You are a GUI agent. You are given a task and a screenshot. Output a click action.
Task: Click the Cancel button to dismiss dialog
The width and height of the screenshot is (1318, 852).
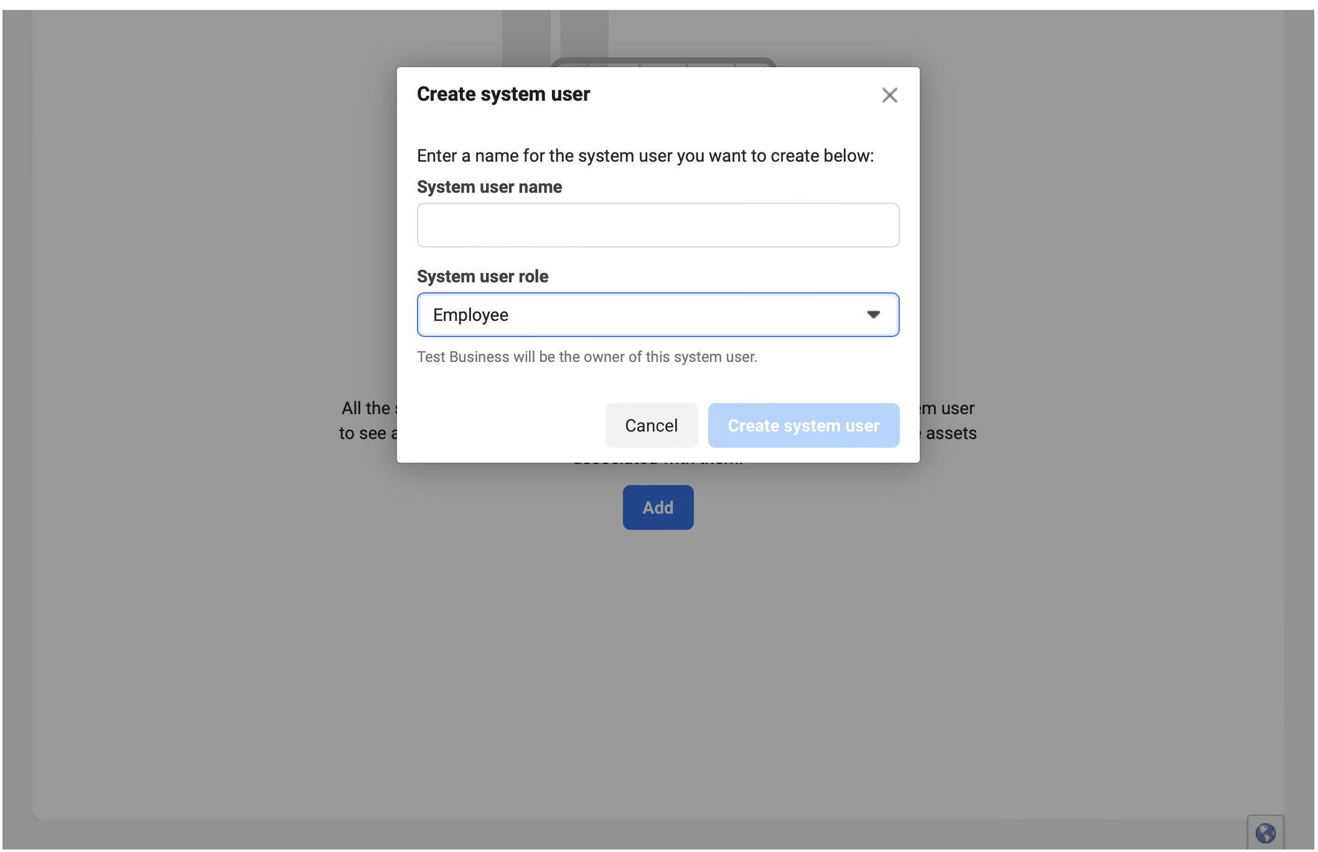coord(652,425)
